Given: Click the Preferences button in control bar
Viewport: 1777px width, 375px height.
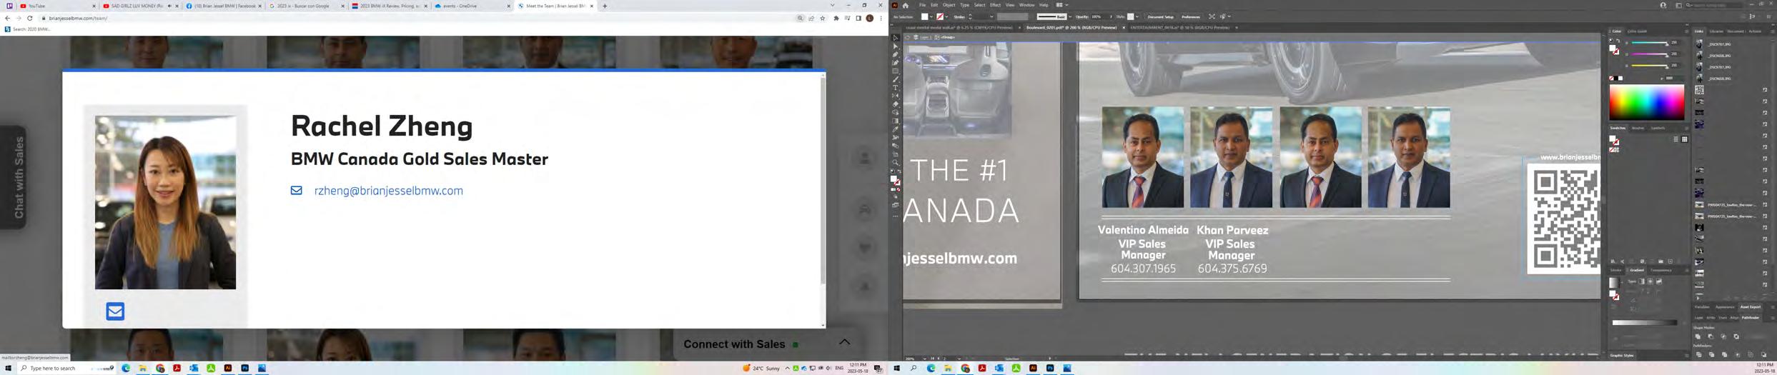Looking at the screenshot, I should pyautogui.click(x=1191, y=16).
